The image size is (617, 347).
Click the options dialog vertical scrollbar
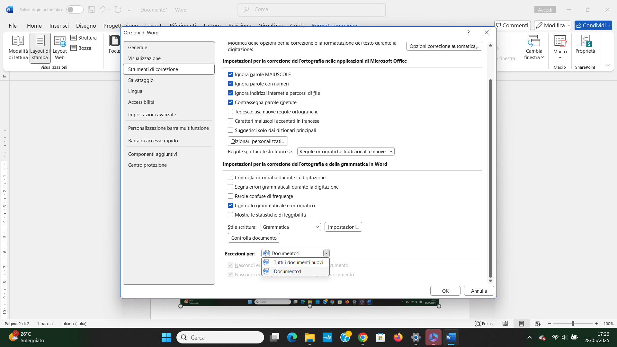(x=490, y=178)
